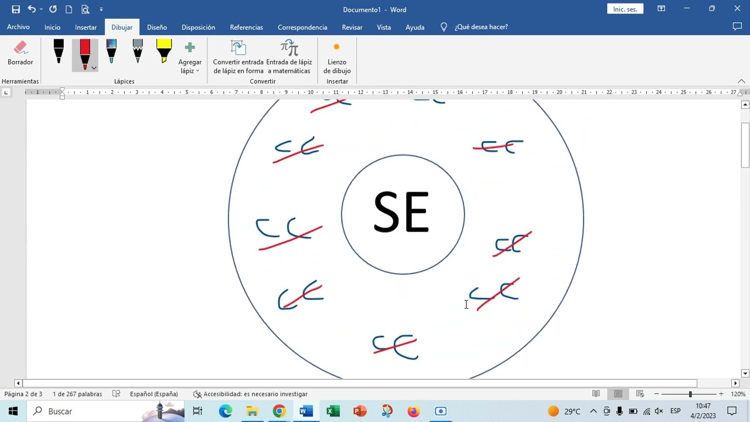Switch to the Correspondencia tab
750x422 pixels.
tap(302, 27)
